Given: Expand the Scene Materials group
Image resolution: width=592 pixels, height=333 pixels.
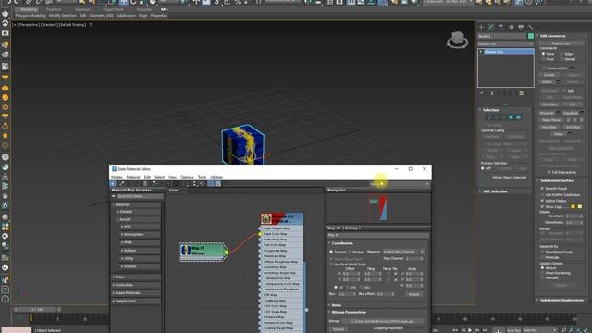Looking at the screenshot, I should (x=137, y=293).
